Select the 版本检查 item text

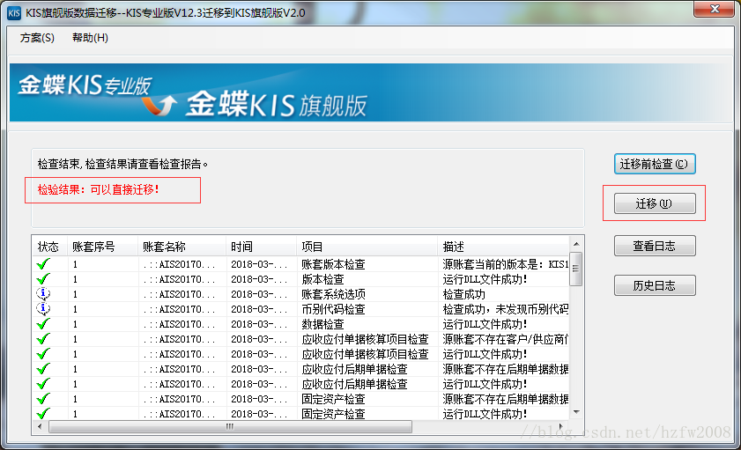(322, 279)
